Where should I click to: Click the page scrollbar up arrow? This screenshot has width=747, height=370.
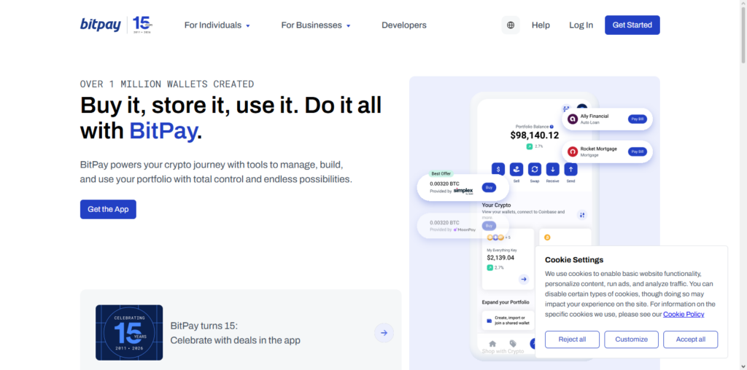(x=743, y=4)
